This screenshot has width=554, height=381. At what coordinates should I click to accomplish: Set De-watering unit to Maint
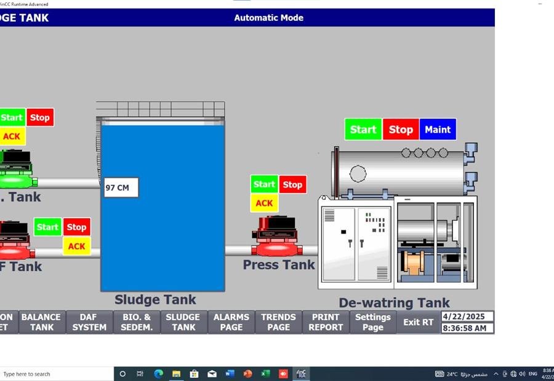click(x=438, y=130)
